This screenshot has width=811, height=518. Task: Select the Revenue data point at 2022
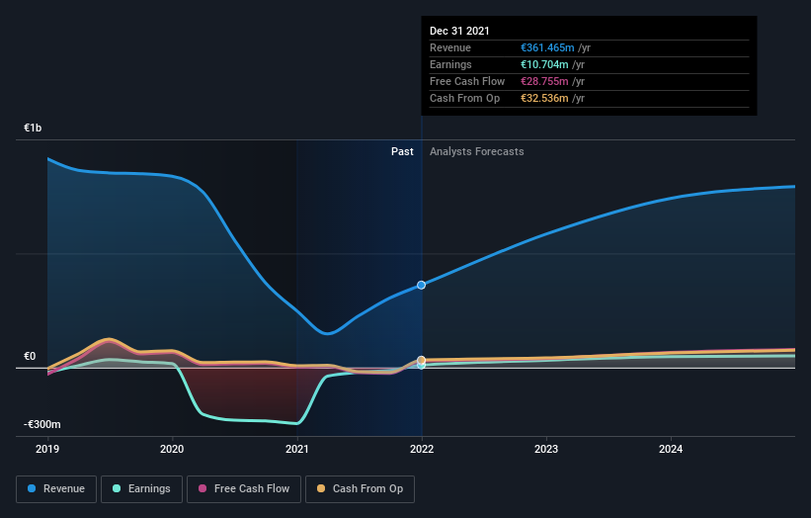tap(422, 285)
